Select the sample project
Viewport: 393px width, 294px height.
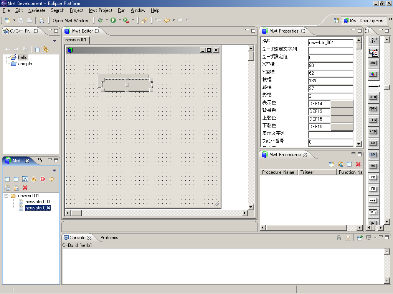(x=25, y=64)
